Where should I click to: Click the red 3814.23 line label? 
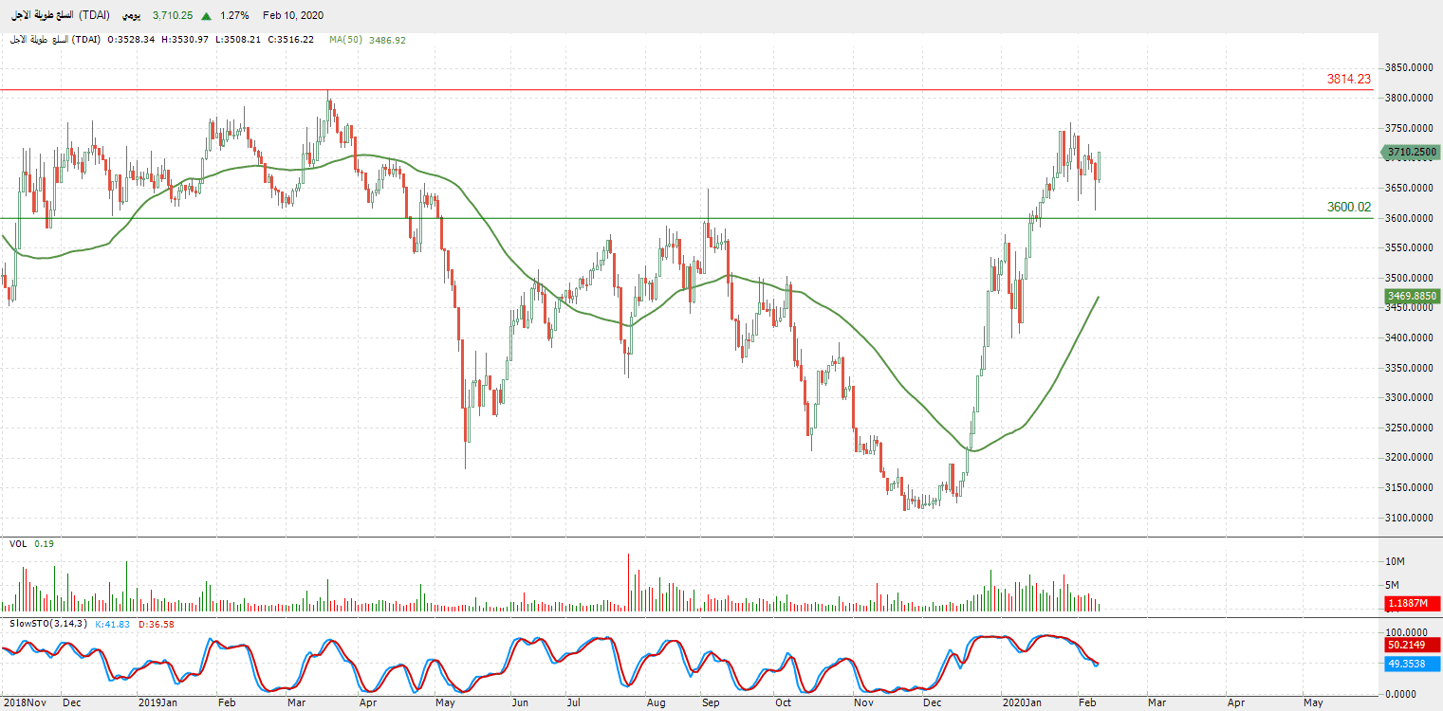(1349, 80)
